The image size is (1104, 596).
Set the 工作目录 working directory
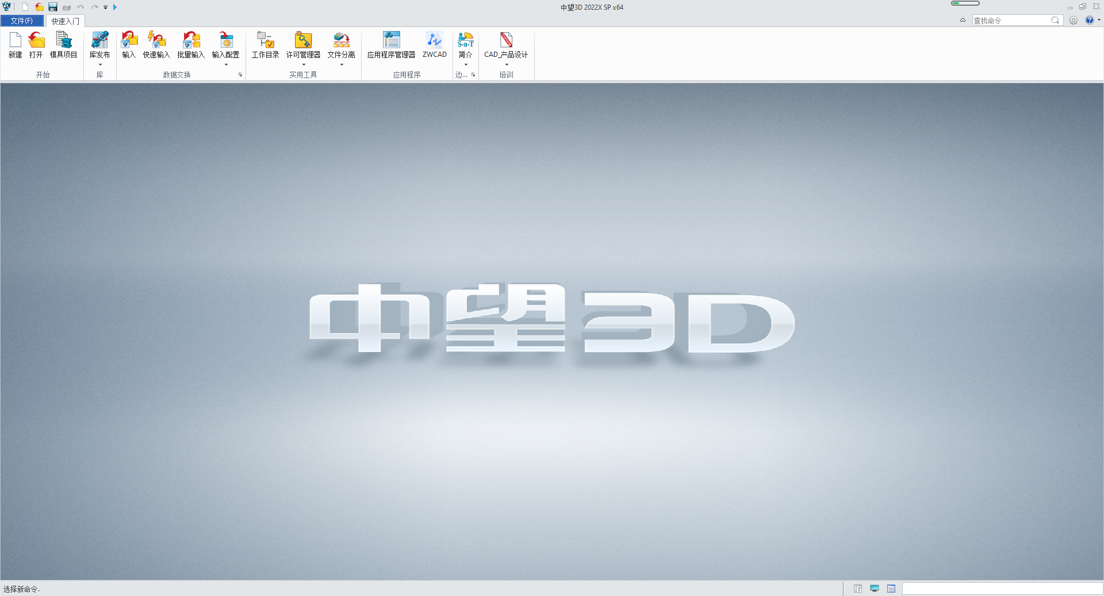pos(265,45)
